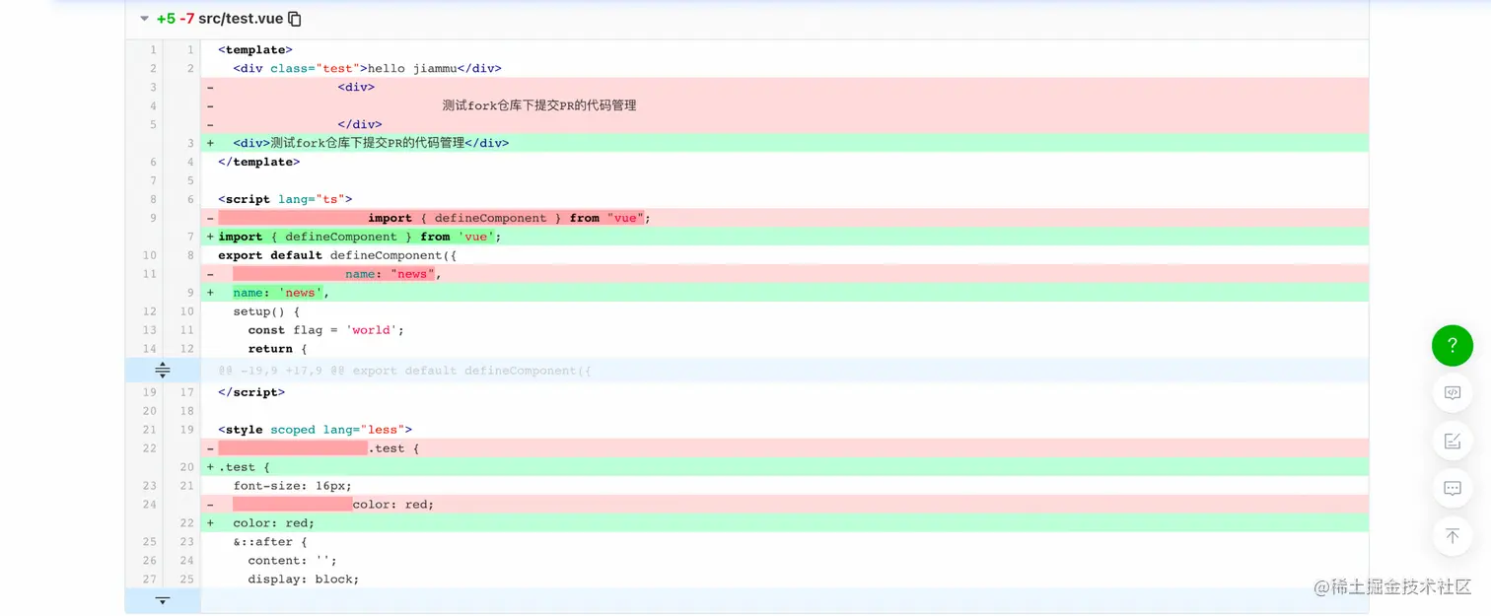Image resolution: width=1491 pixels, height=616 pixels.
Task: Open the code view floating button
Action: [1452, 393]
